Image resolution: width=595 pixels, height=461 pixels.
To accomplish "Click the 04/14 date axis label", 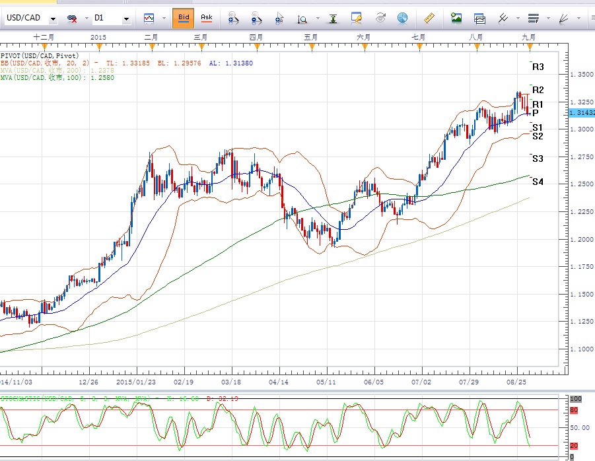I will click(x=279, y=382).
